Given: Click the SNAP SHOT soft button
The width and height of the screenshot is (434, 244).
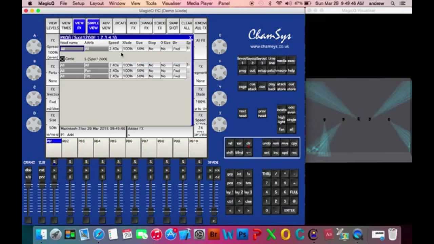Looking at the screenshot, I should (173, 26).
